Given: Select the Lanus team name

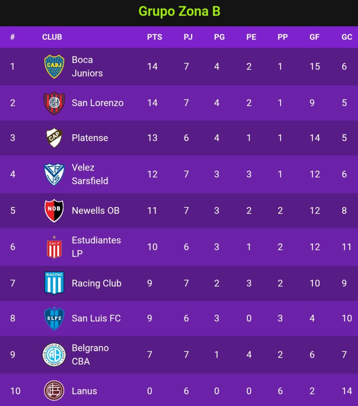Looking at the screenshot, I should (x=84, y=391).
